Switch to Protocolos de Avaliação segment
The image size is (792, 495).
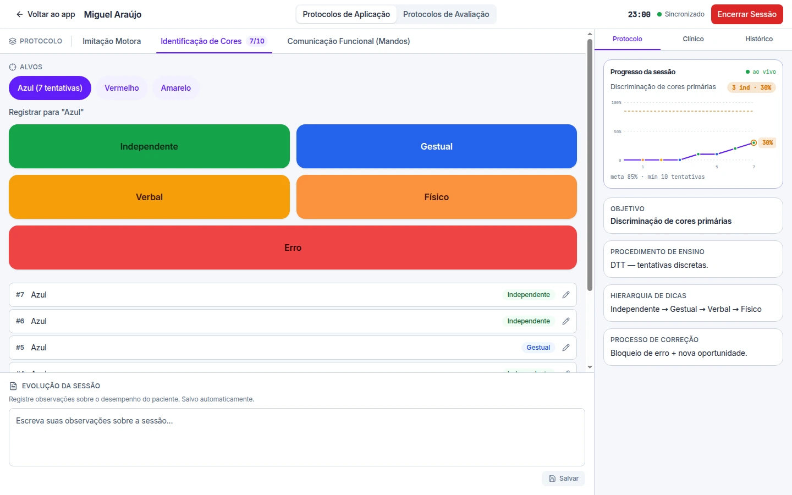[x=446, y=14]
